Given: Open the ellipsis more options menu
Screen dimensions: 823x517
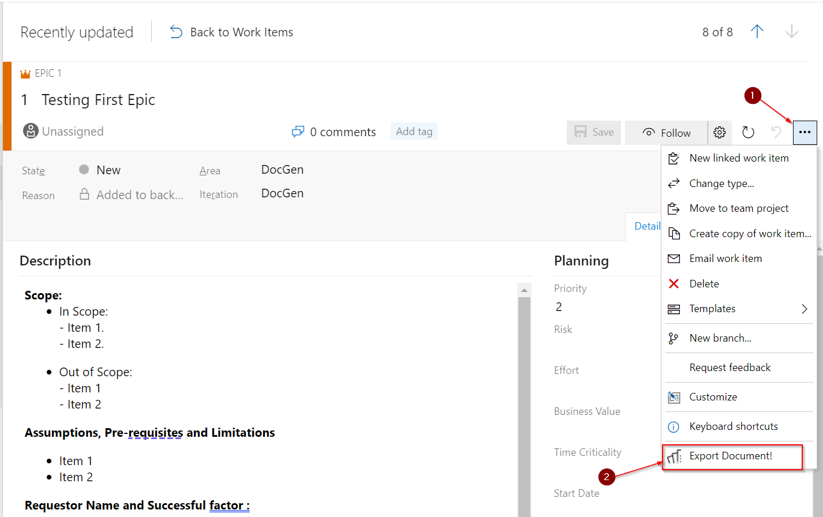Looking at the screenshot, I should pos(805,132).
